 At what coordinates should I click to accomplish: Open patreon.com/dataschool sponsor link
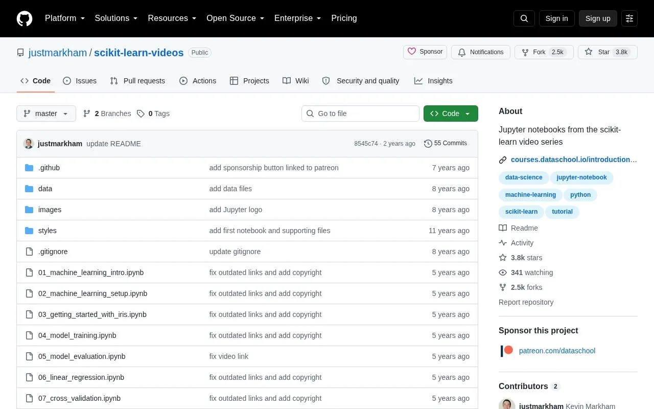[557, 351]
